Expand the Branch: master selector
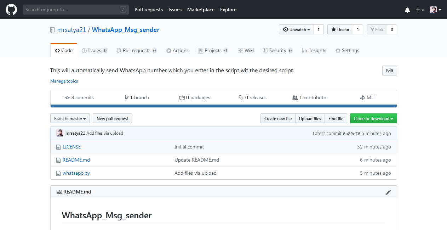Viewport: 447px width, 230px height. pos(70,119)
